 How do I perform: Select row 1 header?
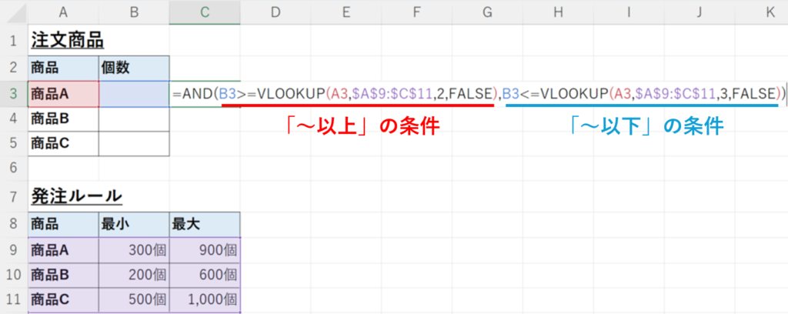14,40
